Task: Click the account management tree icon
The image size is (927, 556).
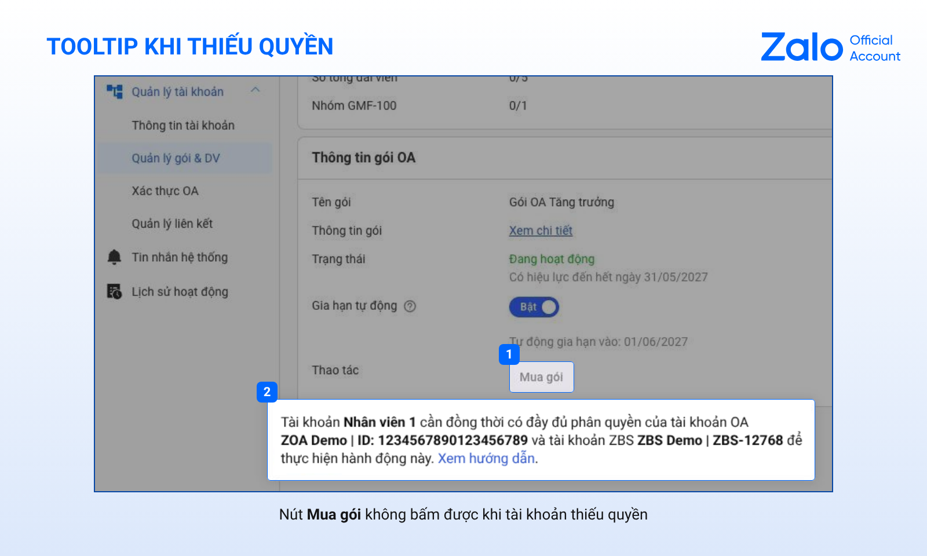Action: (115, 92)
